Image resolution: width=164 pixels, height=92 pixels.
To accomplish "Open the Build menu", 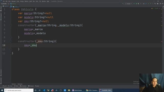I will tap(31, 1).
